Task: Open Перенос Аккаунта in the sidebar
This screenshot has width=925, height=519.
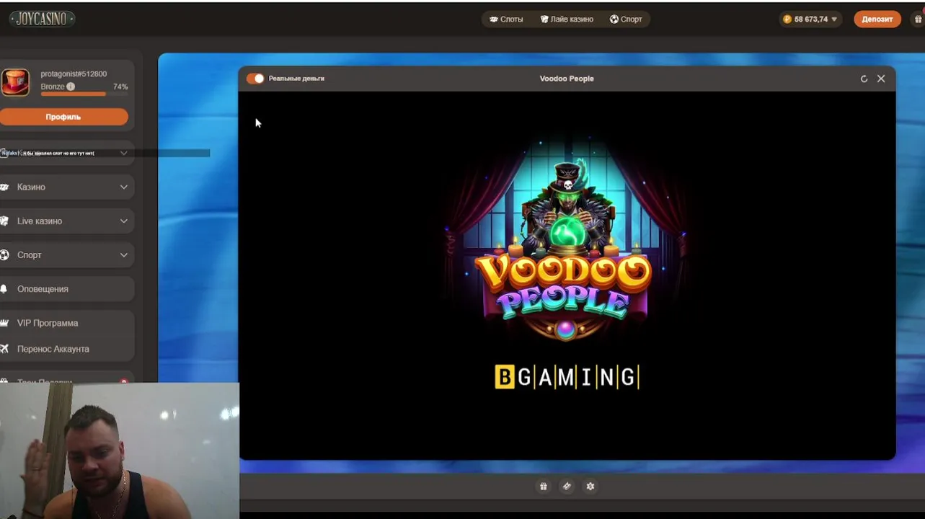Action: (67, 349)
